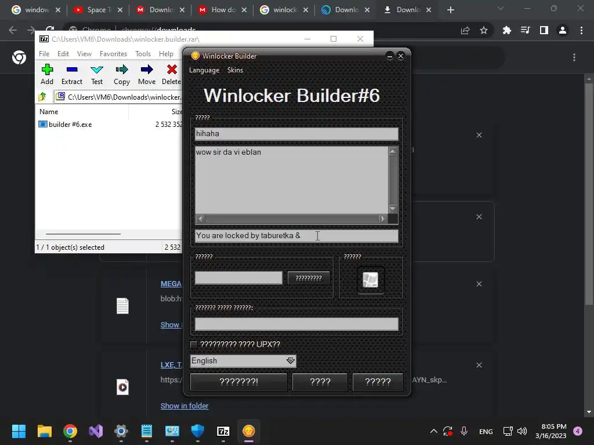
Task: Run the Test tool in 7-Zip
Action: [97, 74]
